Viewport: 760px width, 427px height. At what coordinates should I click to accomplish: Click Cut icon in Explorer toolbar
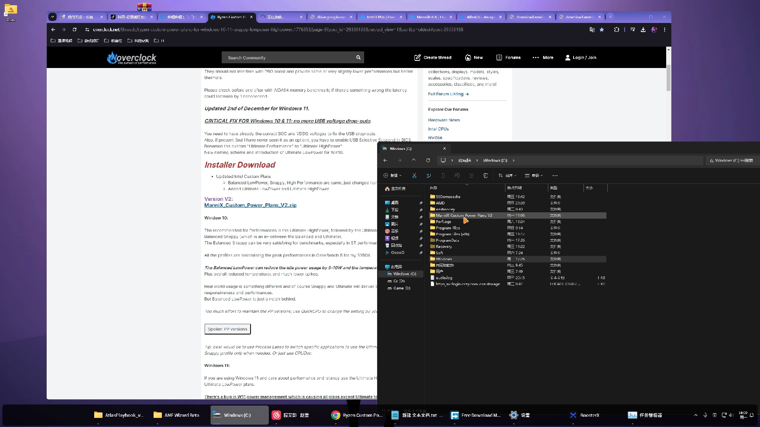(414, 176)
